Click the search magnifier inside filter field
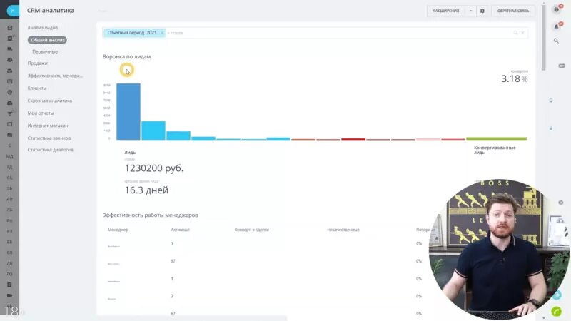 pos(515,33)
